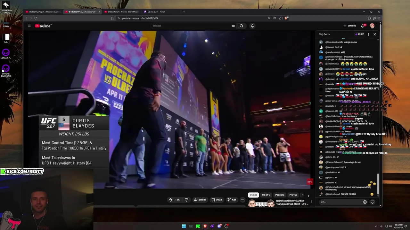Click the YouTube search magnifier button
This screenshot has width=410, height=230.
[x=242, y=26]
